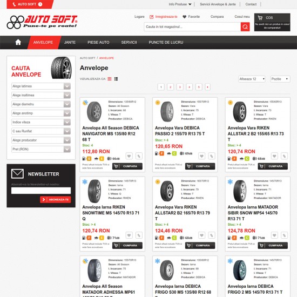
Task: Click the red search magnifier button
Action: [x=245, y=26]
